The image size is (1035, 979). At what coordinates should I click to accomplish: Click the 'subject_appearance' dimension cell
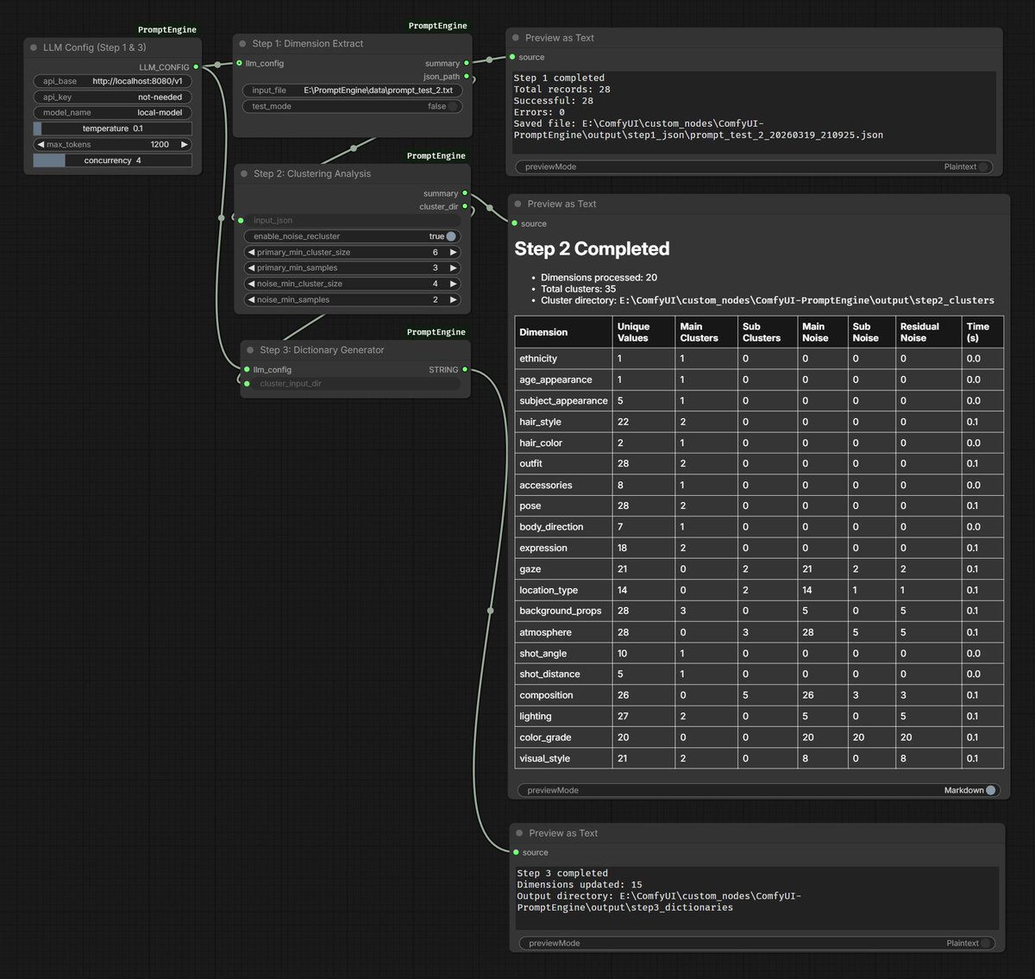point(563,401)
